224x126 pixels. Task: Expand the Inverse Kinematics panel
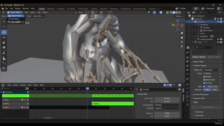click(x=201, y=94)
